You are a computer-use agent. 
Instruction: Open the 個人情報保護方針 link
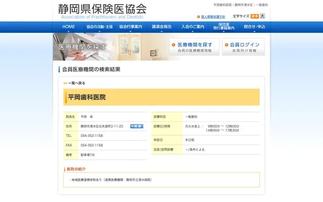pyautogui.click(x=213, y=17)
